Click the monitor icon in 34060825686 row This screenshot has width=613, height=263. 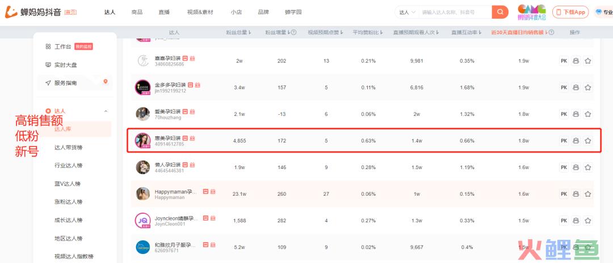tap(576, 61)
